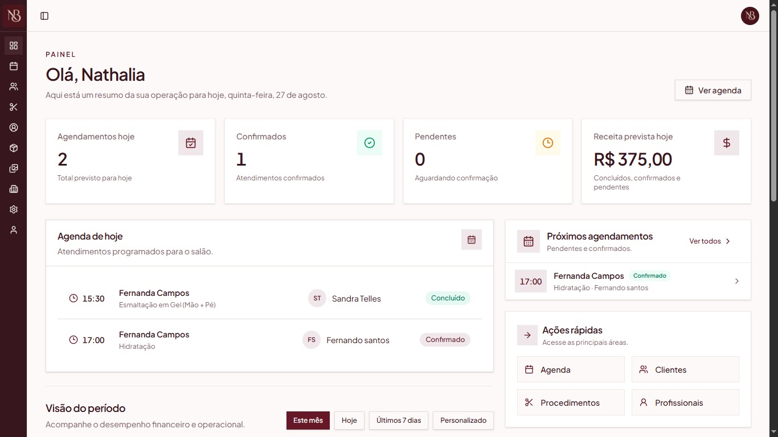
Task: Select the Últimos 7 dias filter
Action: click(x=399, y=420)
